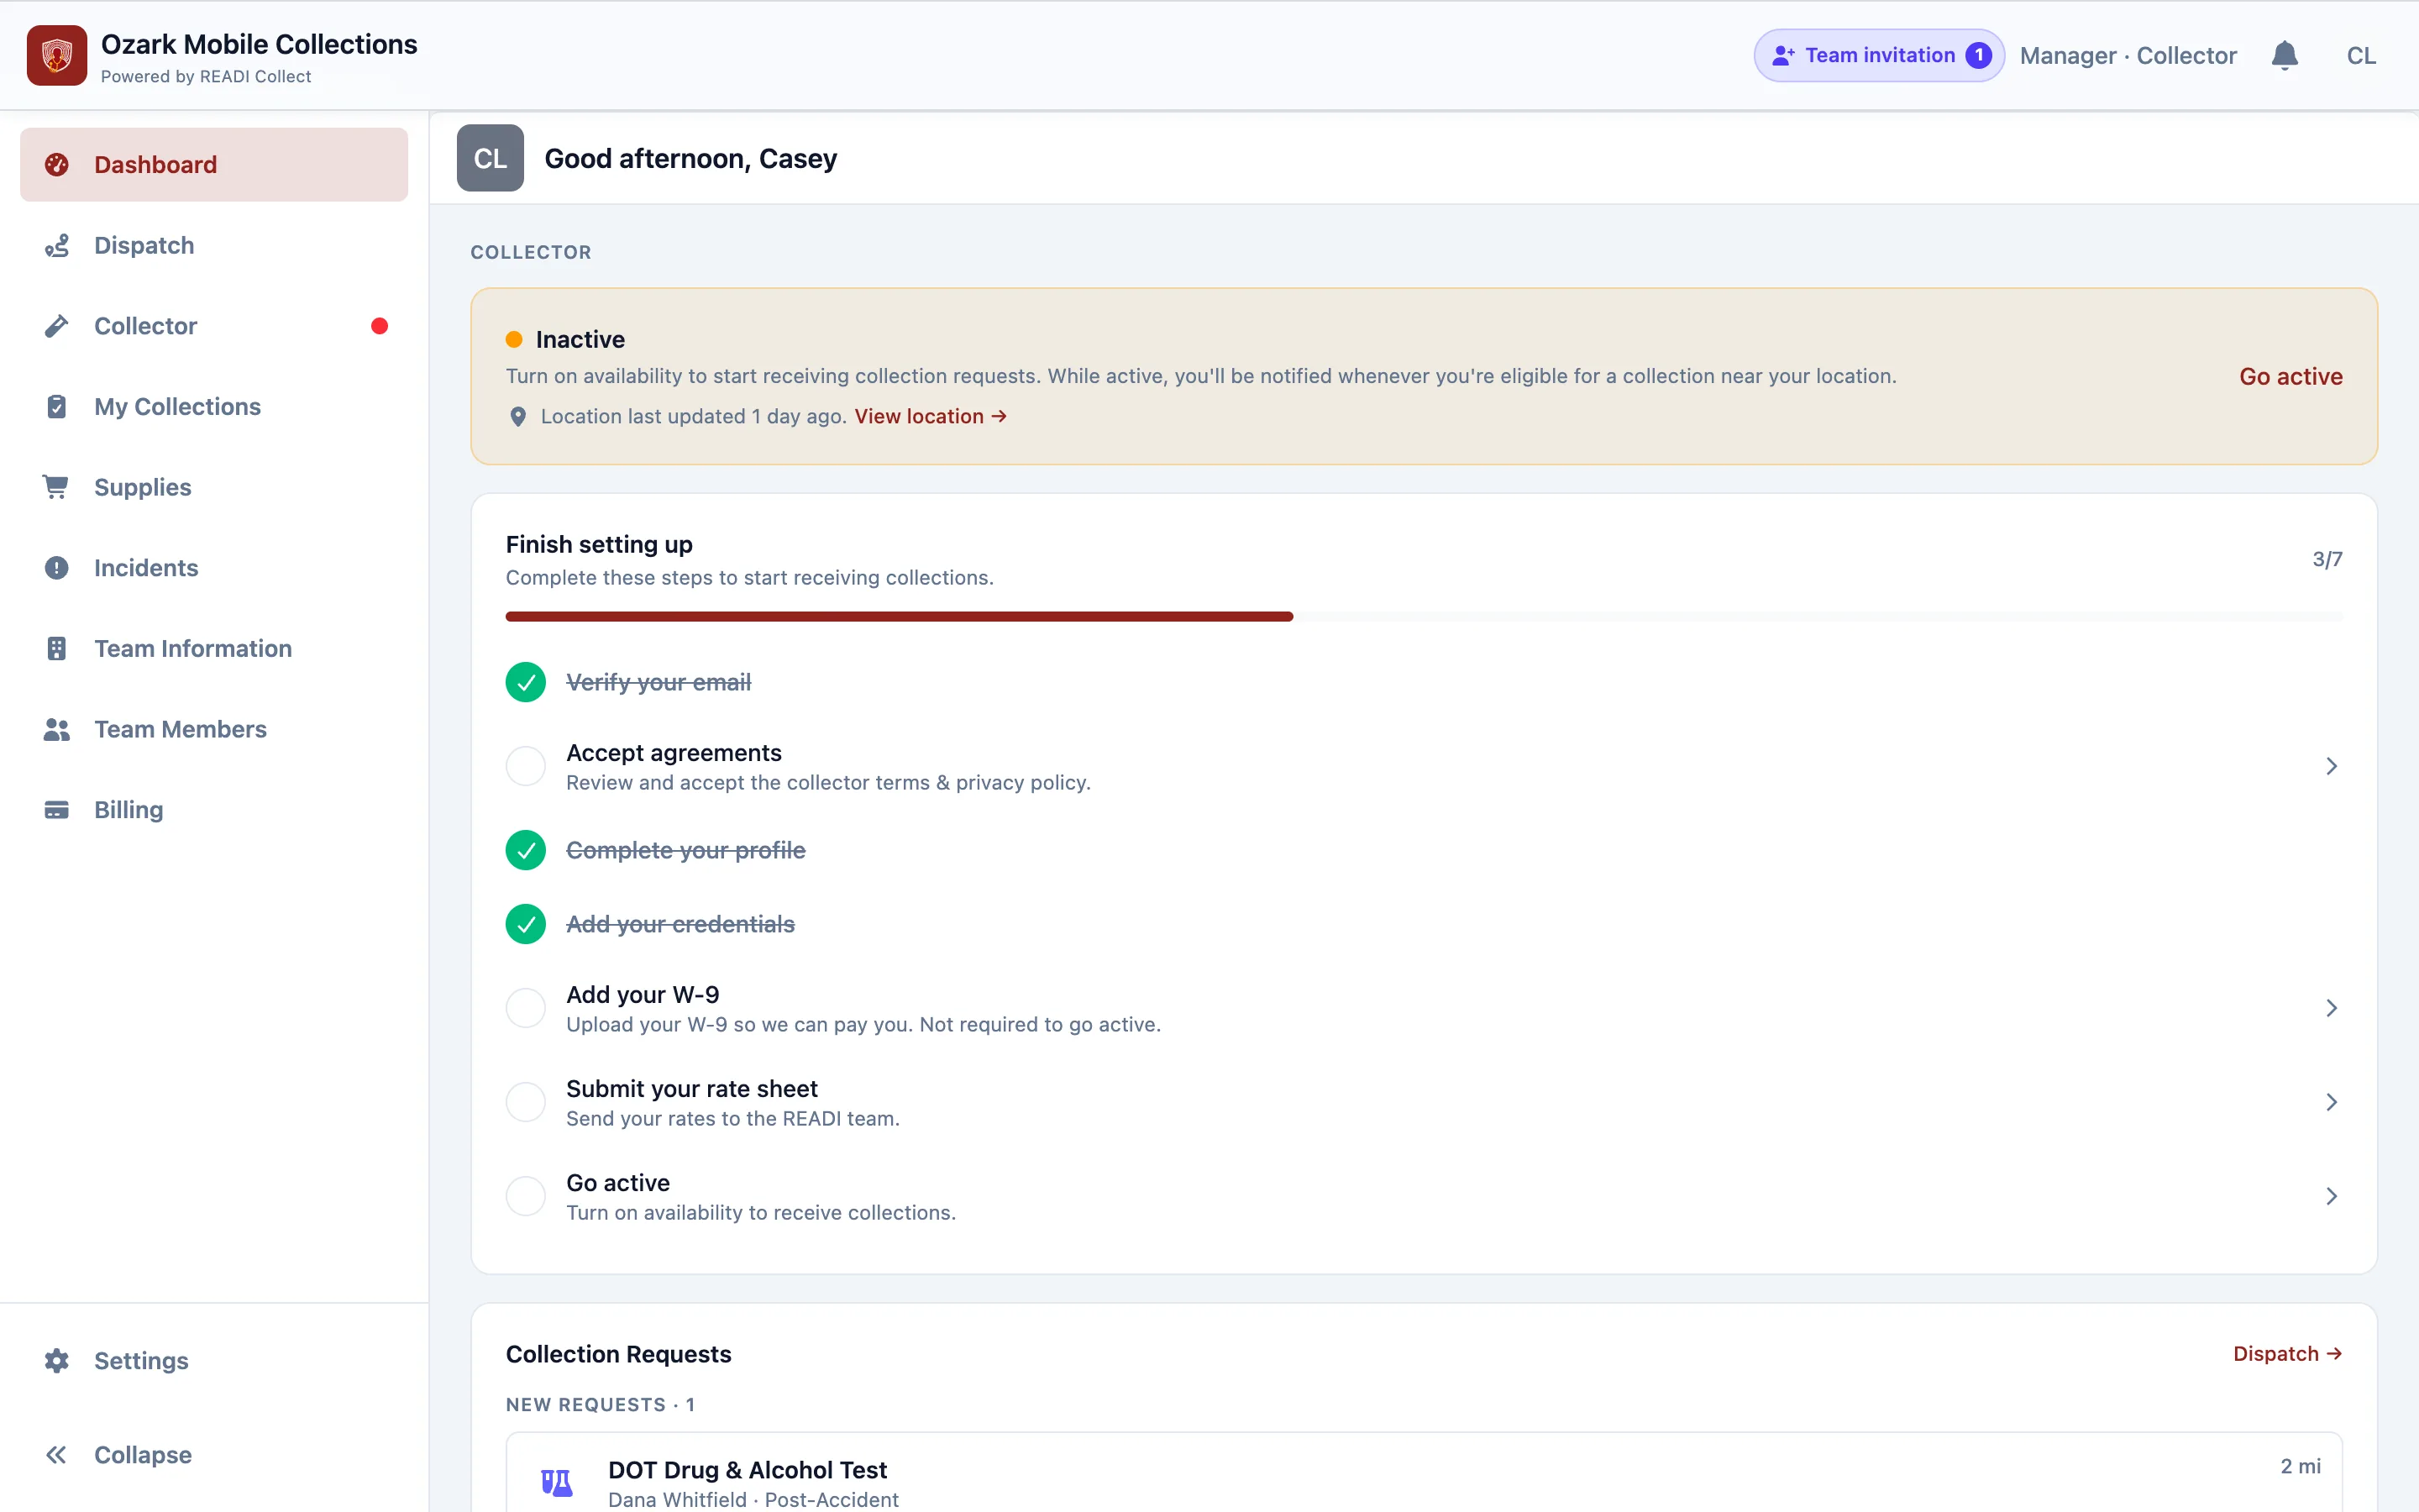Open the Collector section
This screenshot has width=2419, height=1512.
[214, 326]
